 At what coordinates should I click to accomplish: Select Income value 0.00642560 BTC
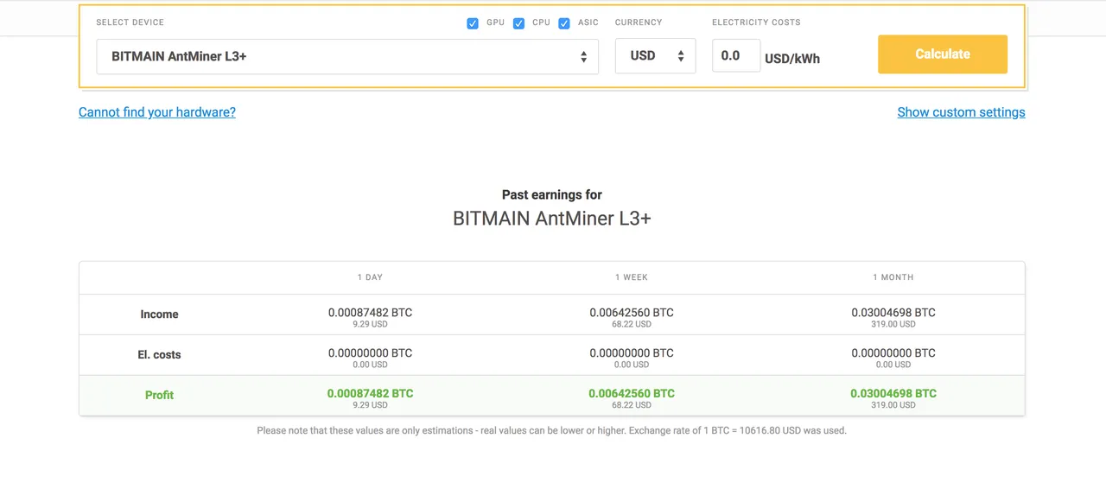coord(632,313)
